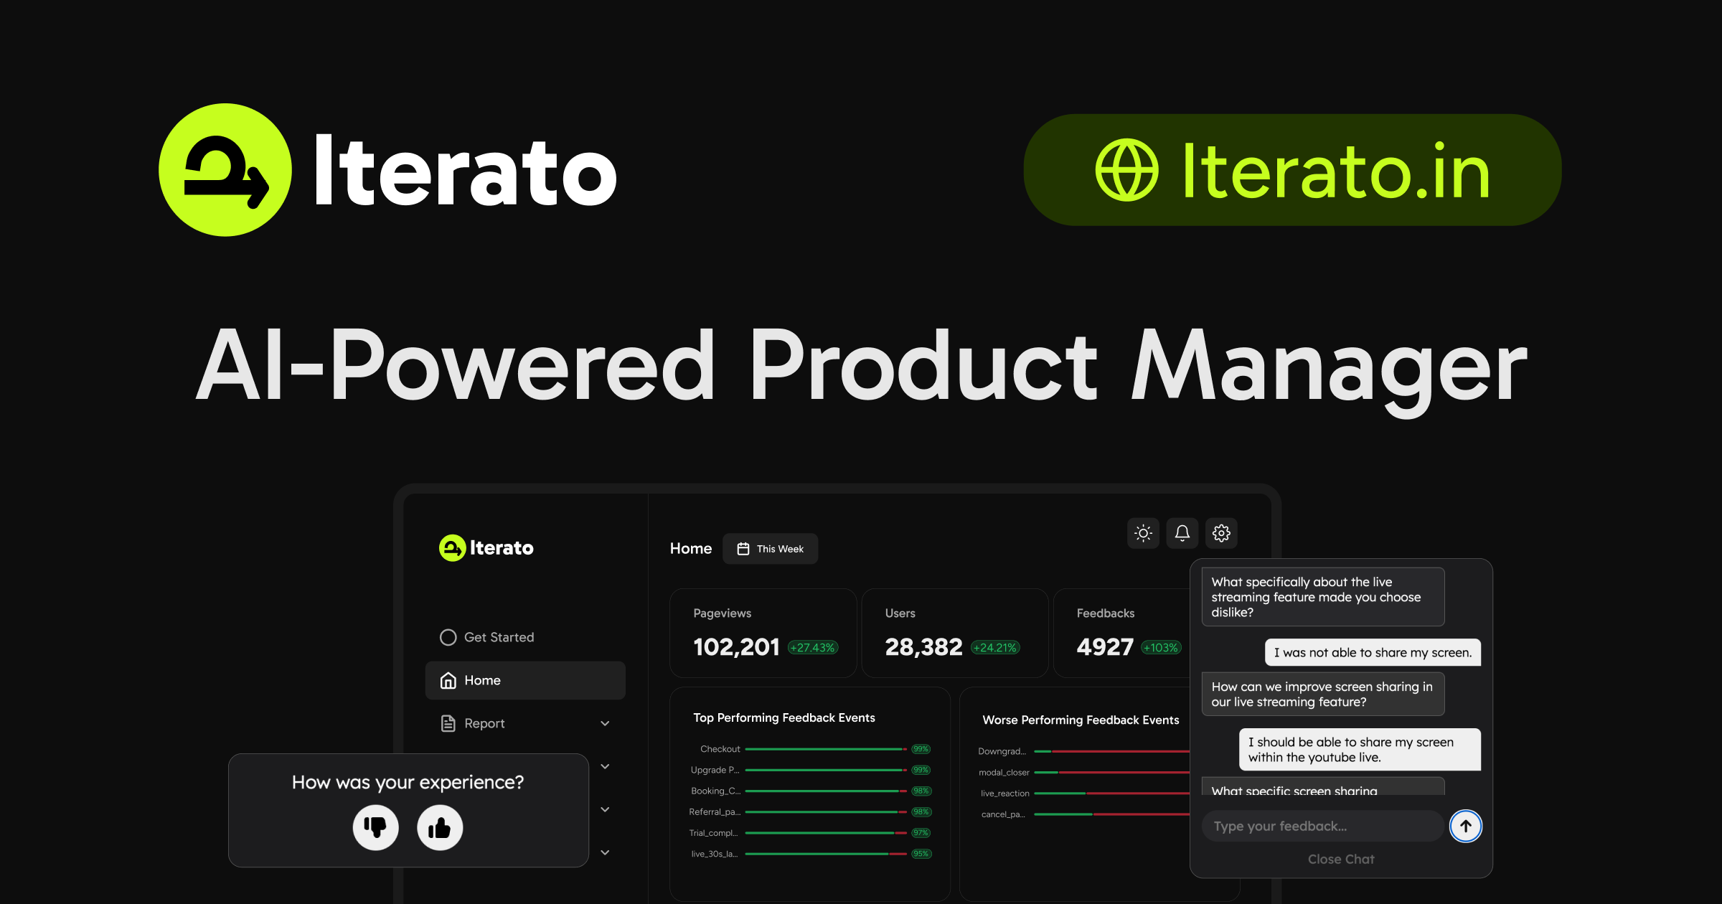The image size is (1722, 904).
Task: Open the Iterato.in website link
Action: tap(1293, 170)
